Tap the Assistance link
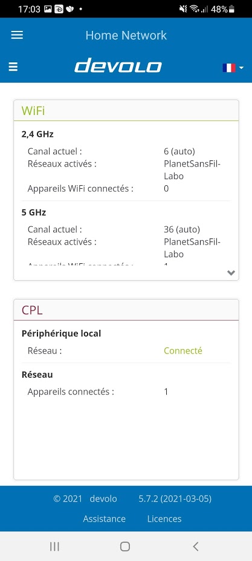 (x=104, y=519)
